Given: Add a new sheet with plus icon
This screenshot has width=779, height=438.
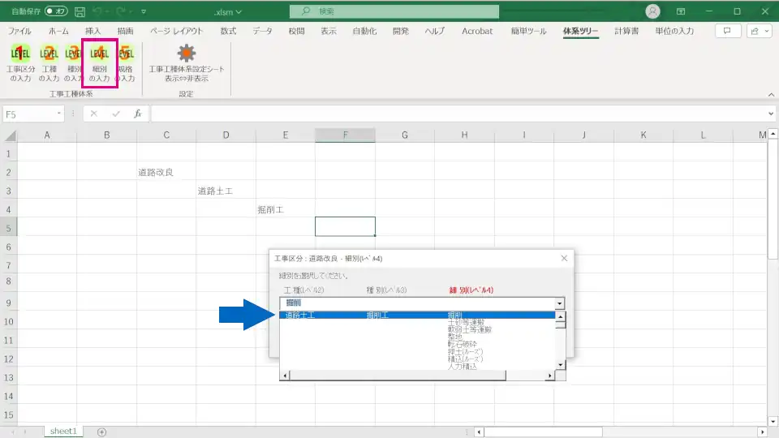Looking at the screenshot, I should point(102,432).
